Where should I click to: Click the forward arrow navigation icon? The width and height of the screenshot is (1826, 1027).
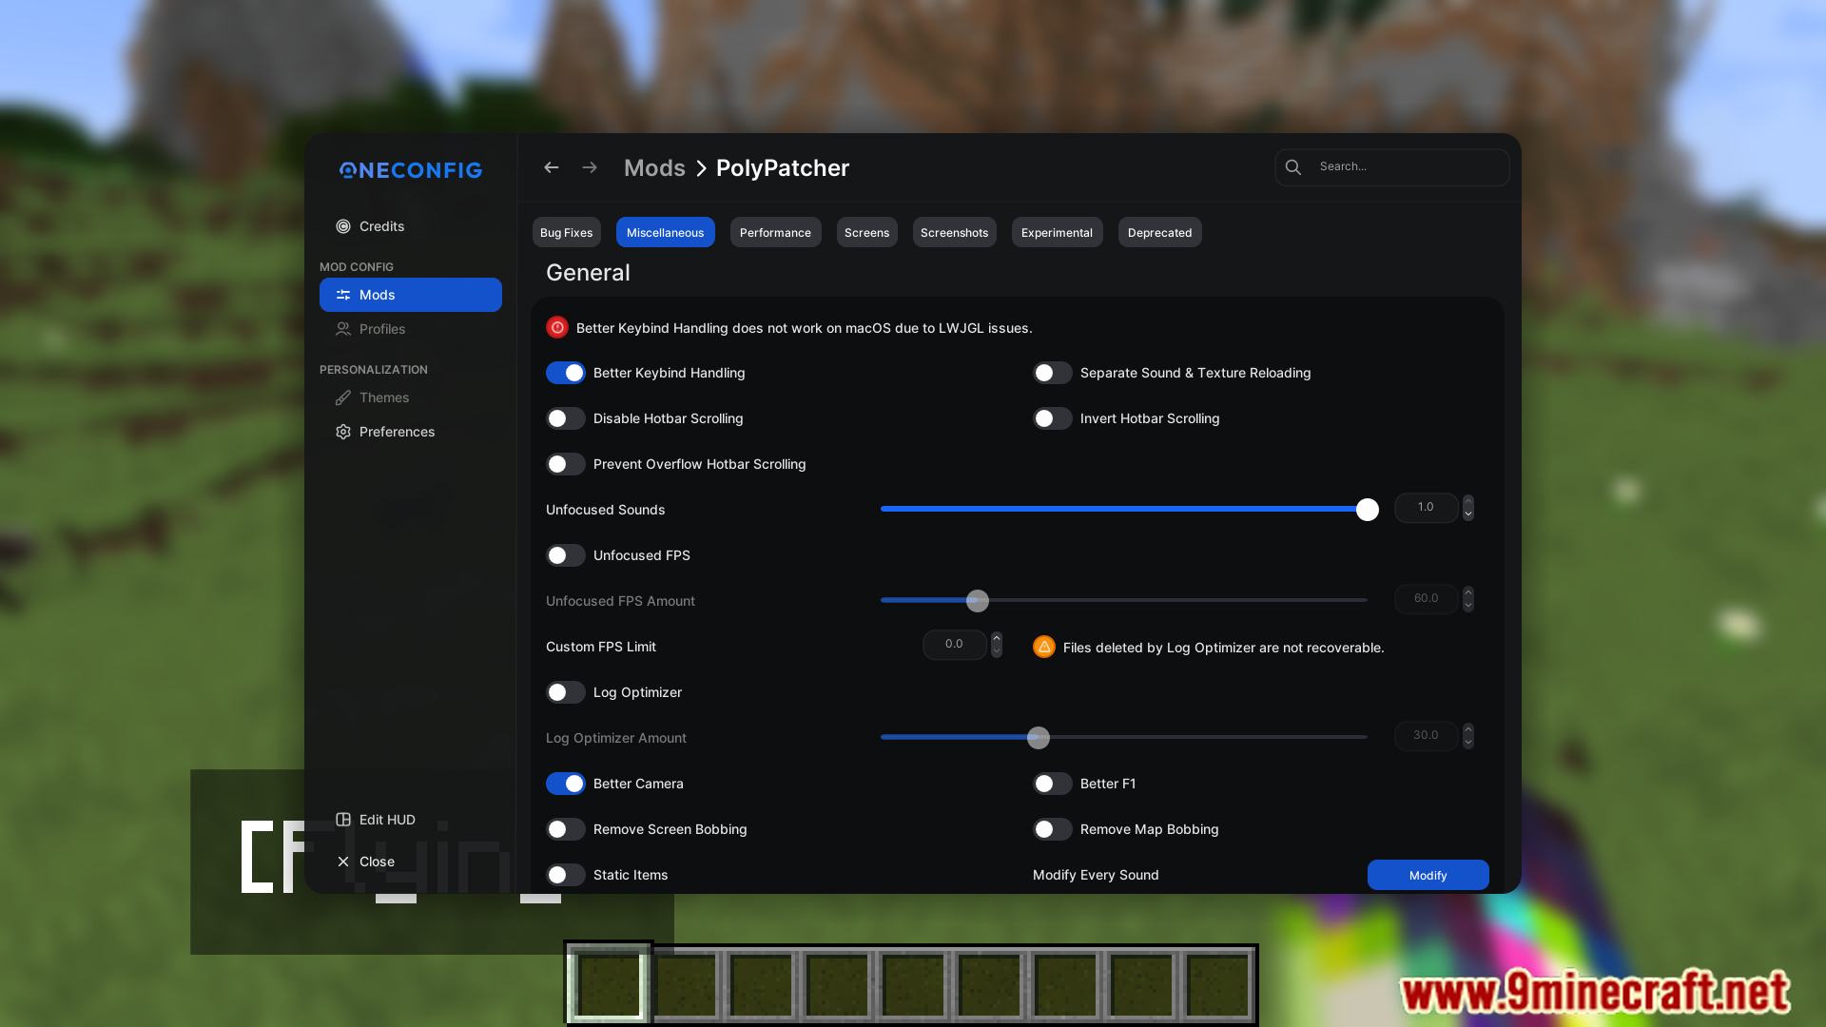tap(590, 167)
